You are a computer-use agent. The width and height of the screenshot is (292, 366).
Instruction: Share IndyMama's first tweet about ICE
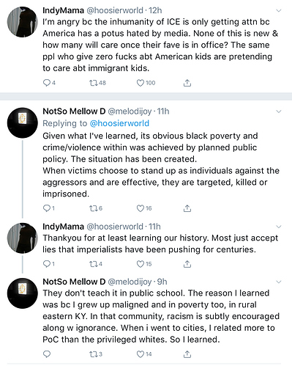click(x=187, y=83)
